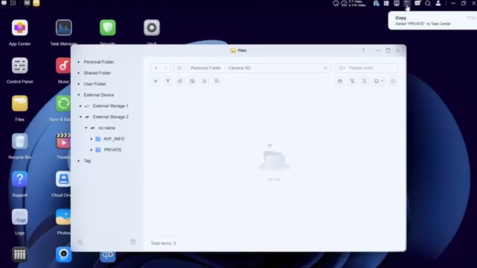Collapse the 'no name' volume node
The image size is (477, 268).
click(x=86, y=128)
